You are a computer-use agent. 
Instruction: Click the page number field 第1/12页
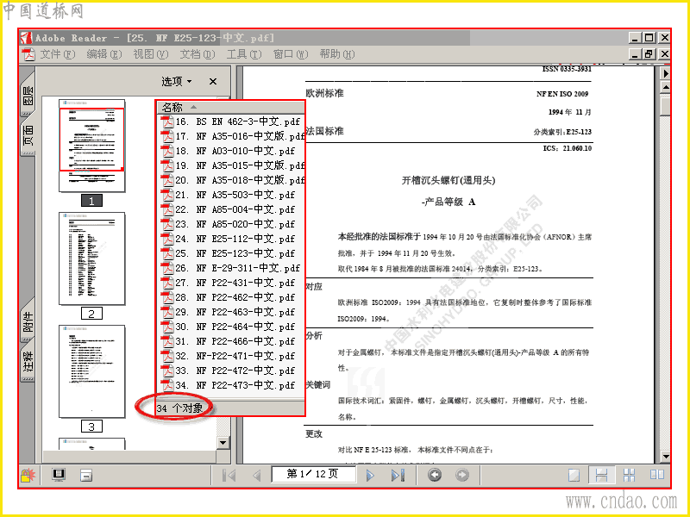tap(313, 474)
